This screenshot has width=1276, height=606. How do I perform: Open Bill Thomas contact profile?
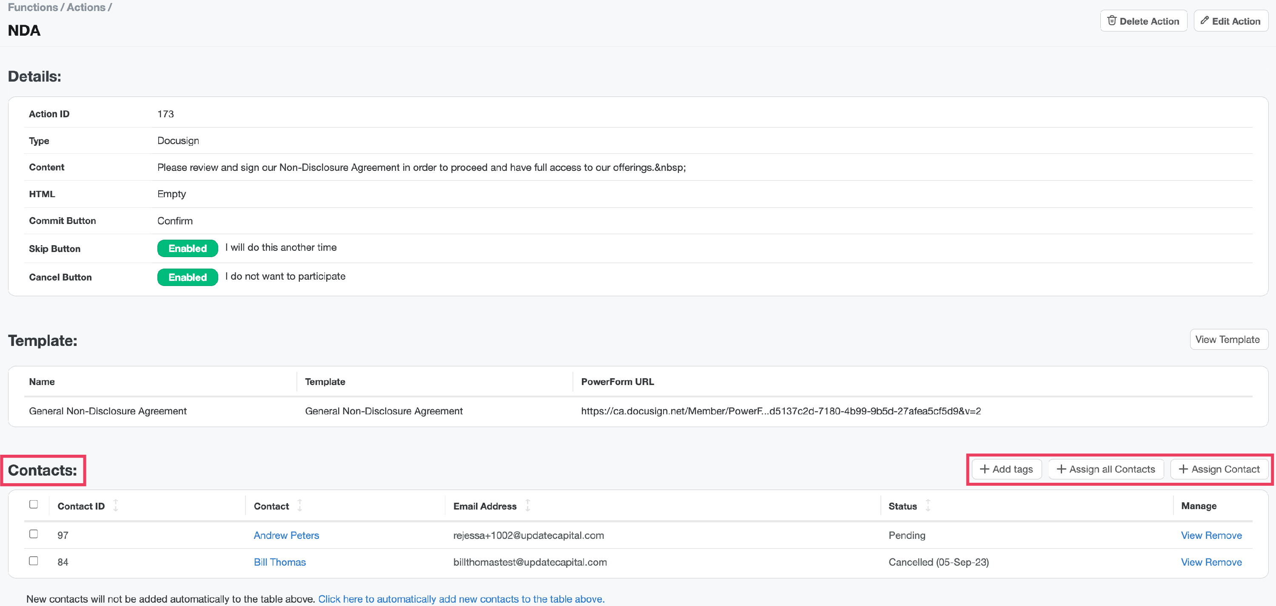tap(279, 562)
